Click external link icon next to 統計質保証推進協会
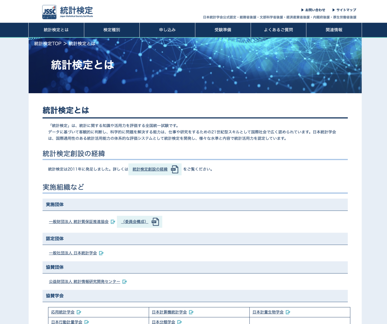387x324 pixels. [113, 222]
